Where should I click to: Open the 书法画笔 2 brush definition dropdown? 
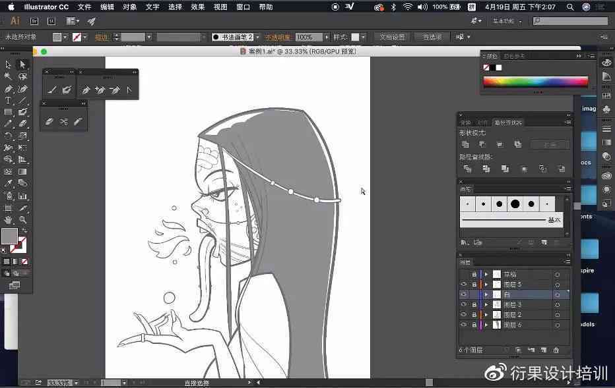[258, 37]
